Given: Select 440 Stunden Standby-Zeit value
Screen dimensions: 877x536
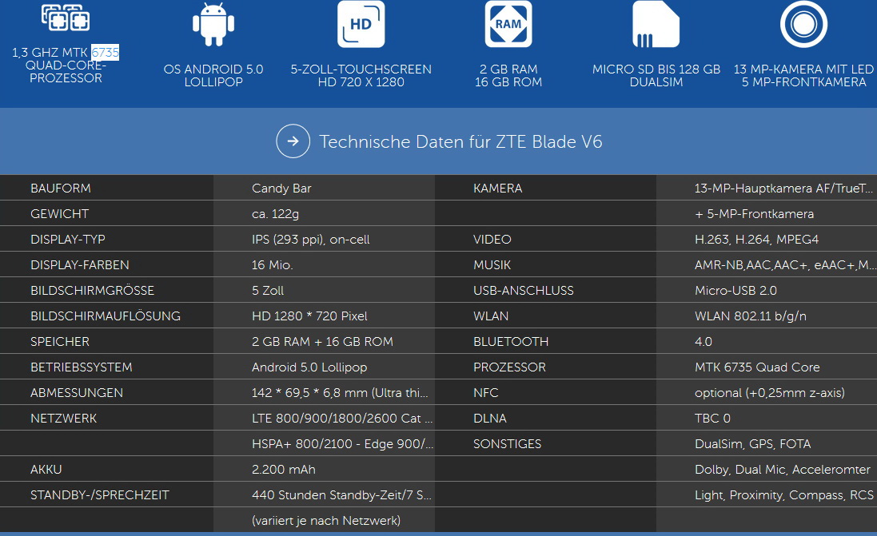Looking at the screenshot, I should [x=341, y=495].
